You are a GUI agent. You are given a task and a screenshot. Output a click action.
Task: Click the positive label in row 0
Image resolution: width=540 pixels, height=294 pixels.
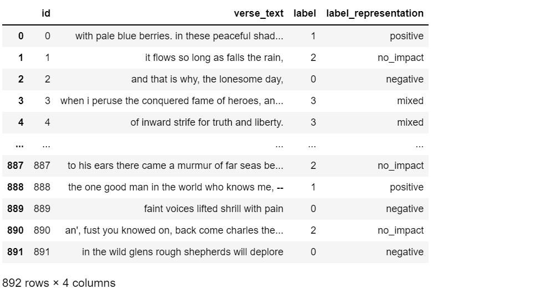pyautogui.click(x=406, y=37)
